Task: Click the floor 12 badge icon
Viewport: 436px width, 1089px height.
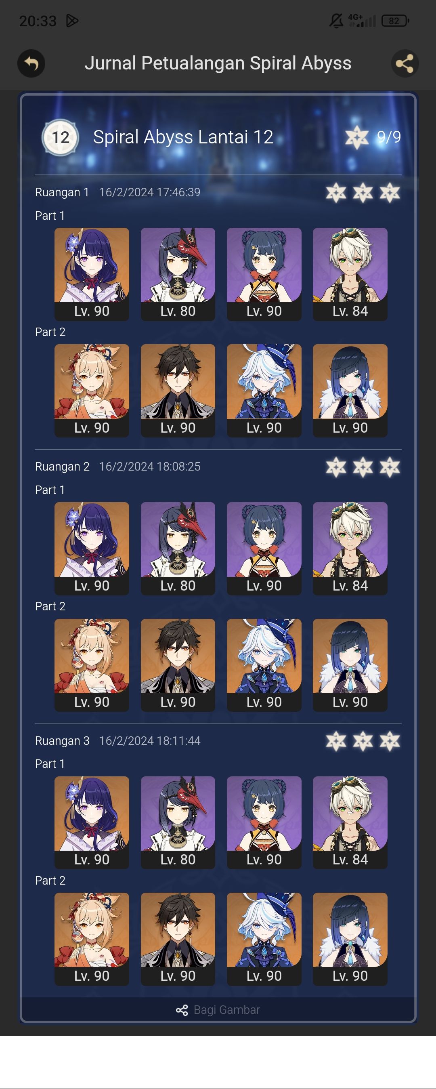Action: coord(61,137)
